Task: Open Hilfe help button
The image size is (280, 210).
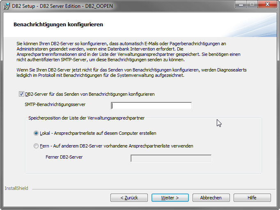Action: (252, 198)
